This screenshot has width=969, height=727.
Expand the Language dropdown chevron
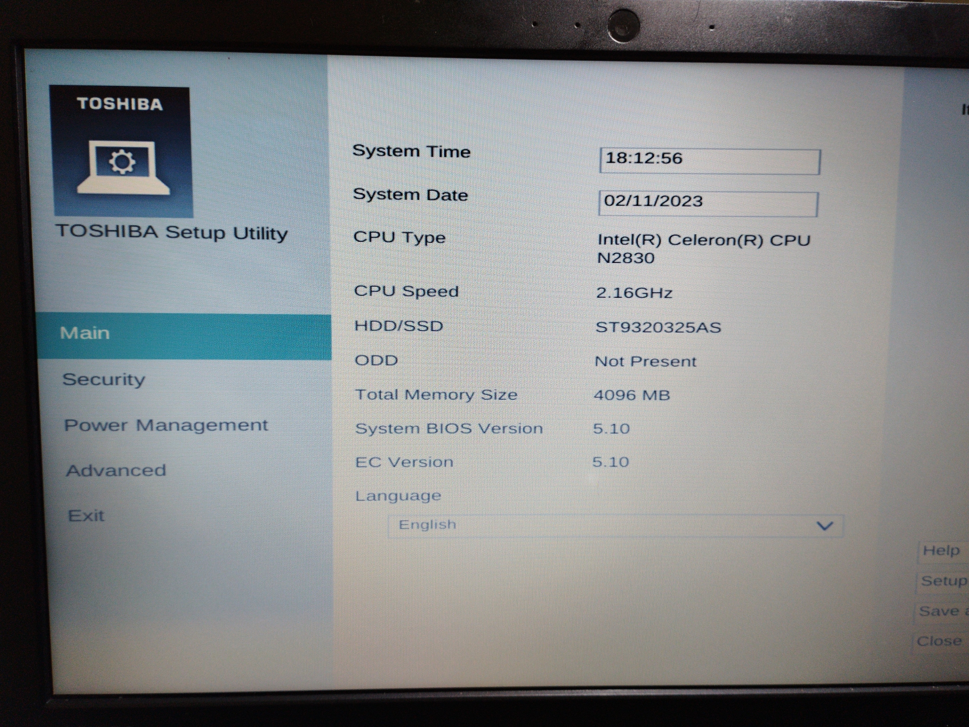click(824, 526)
